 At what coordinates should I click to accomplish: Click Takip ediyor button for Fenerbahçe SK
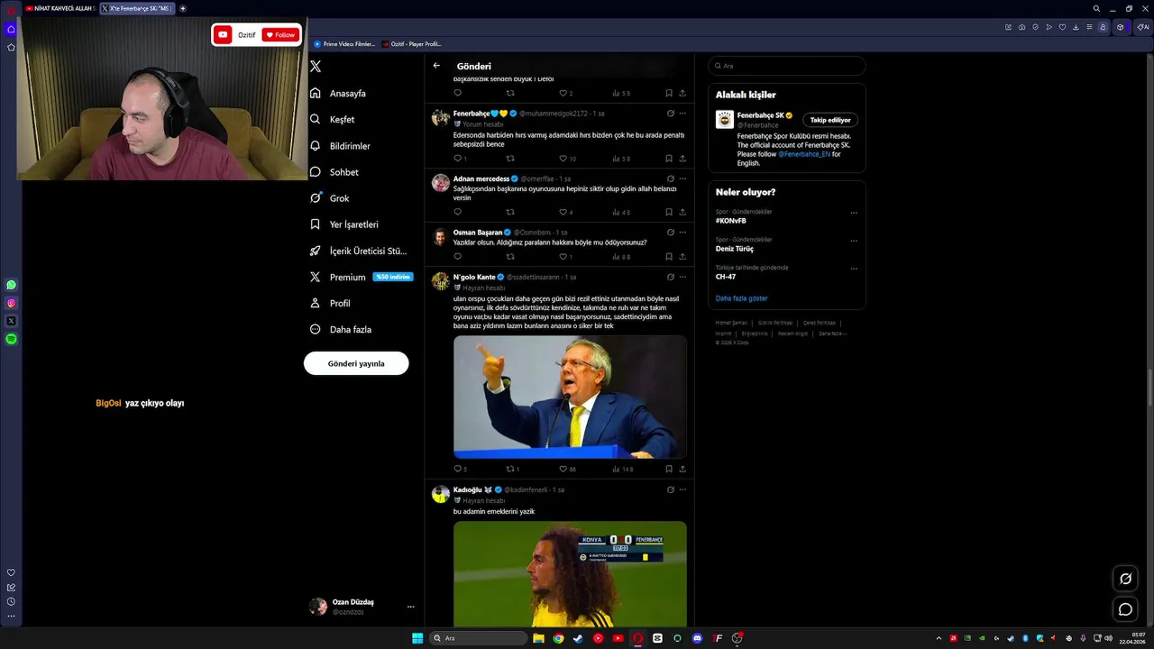829,120
